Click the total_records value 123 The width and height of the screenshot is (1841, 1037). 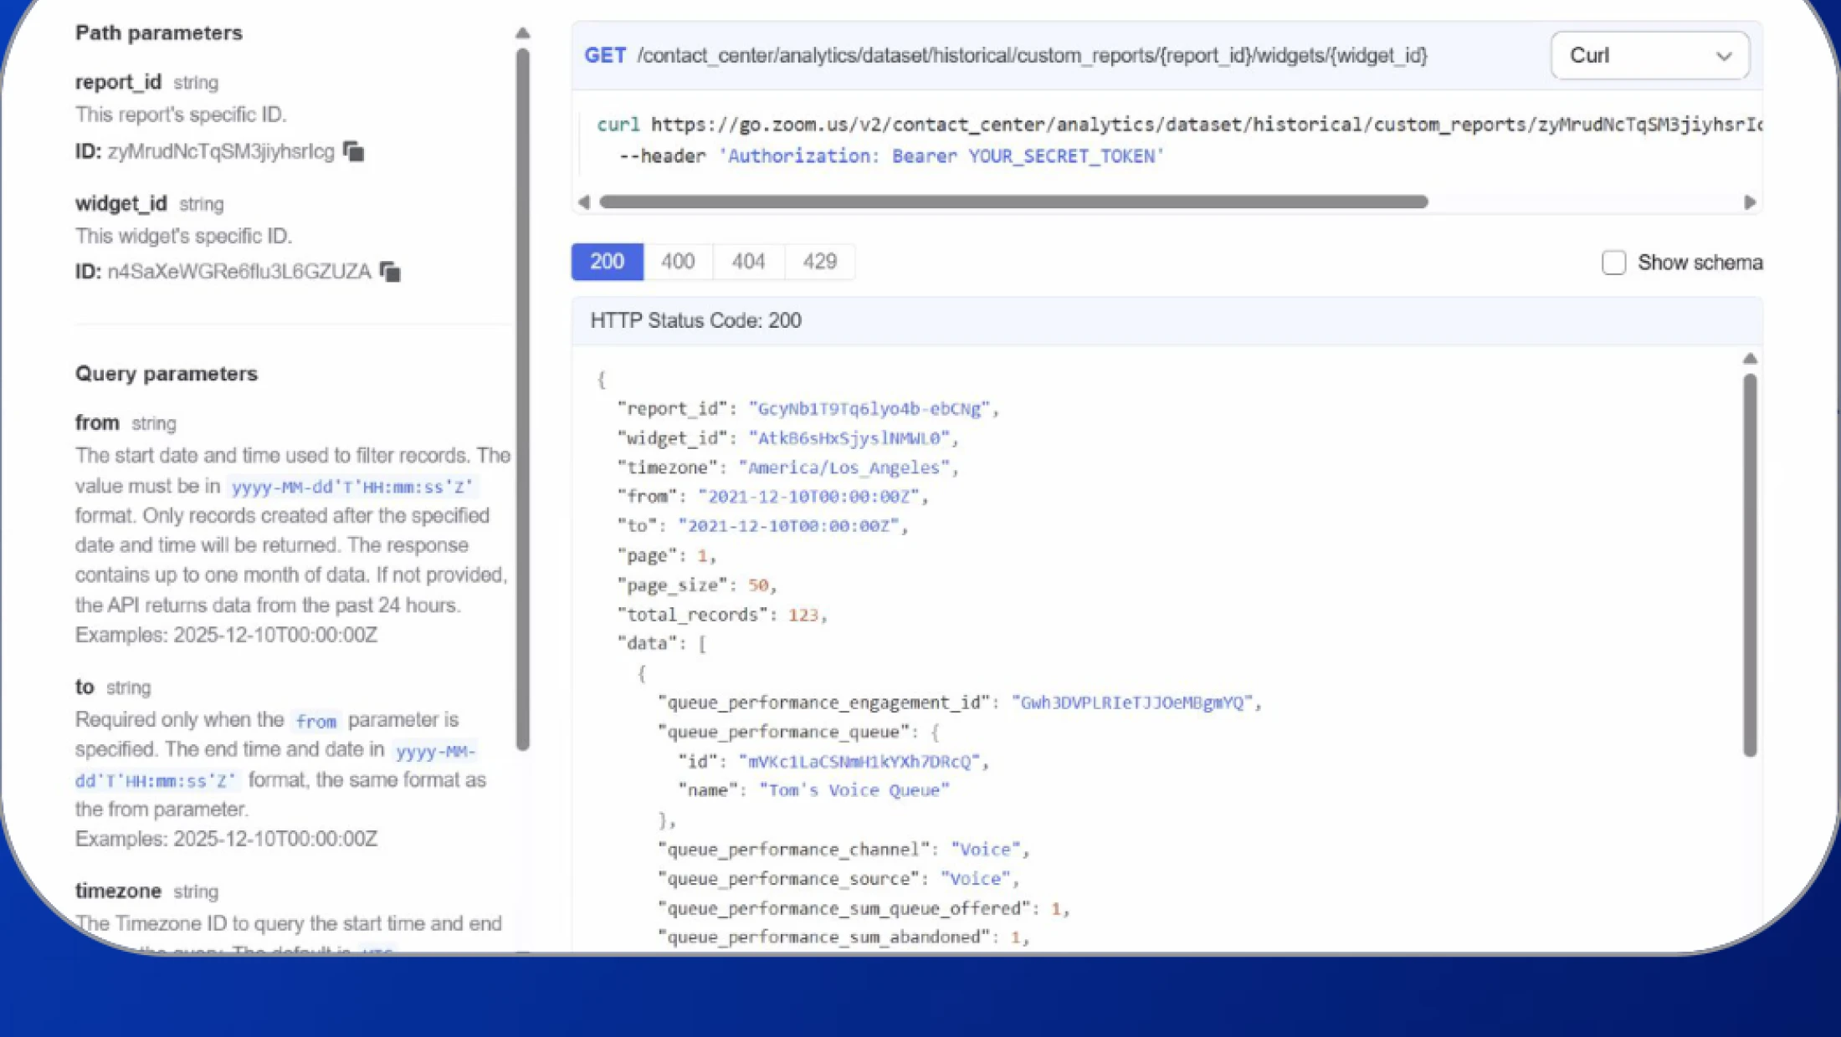pos(803,615)
